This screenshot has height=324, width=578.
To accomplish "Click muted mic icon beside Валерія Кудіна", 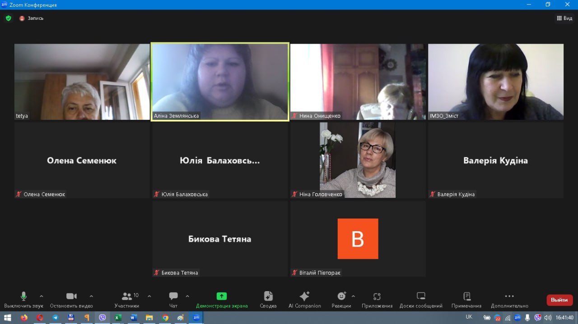I will click(x=433, y=194).
